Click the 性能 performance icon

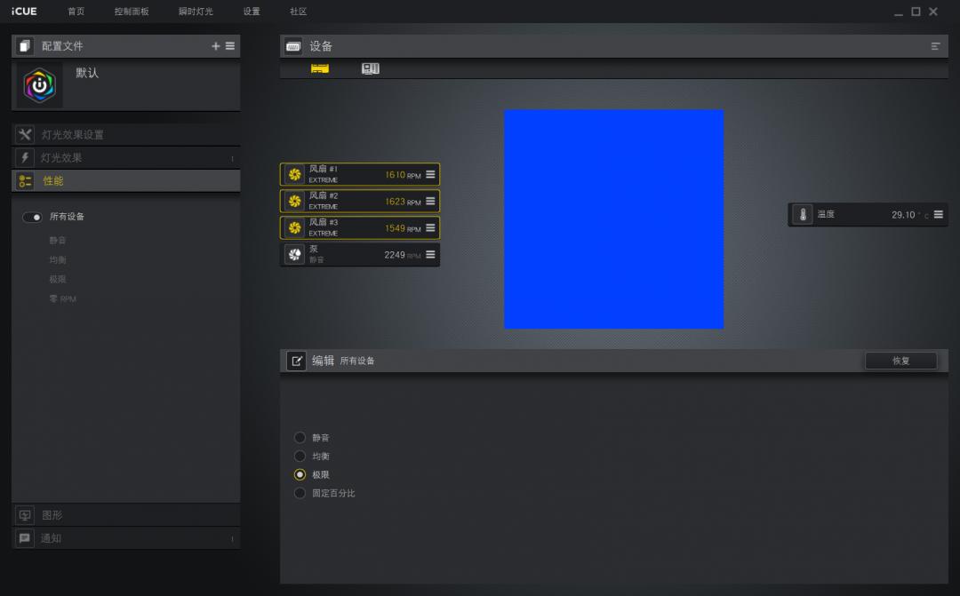25,180
